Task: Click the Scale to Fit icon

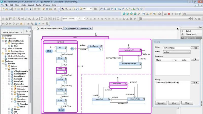Action: [77, 9]
